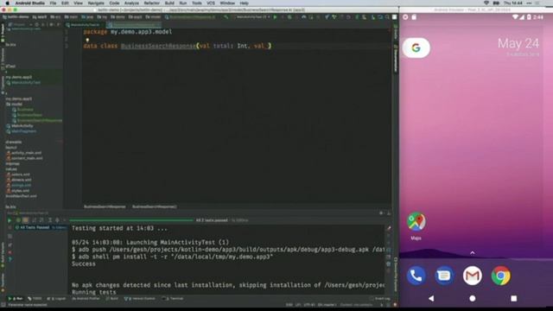The height and width of the screenshot is (311, 553).
Task: Select the model package in project tree
Action: 14,105
